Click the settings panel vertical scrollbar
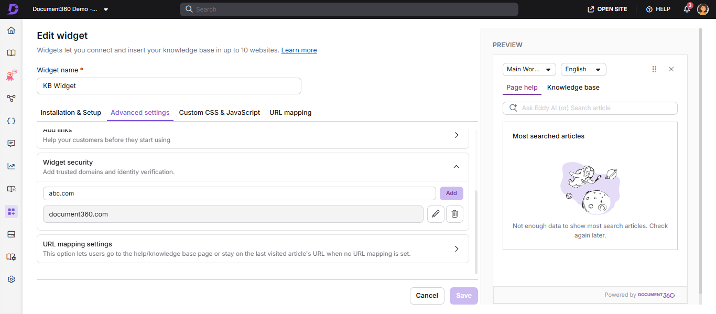The width and height of the screenshot is (716, 314). click(476, 232)
